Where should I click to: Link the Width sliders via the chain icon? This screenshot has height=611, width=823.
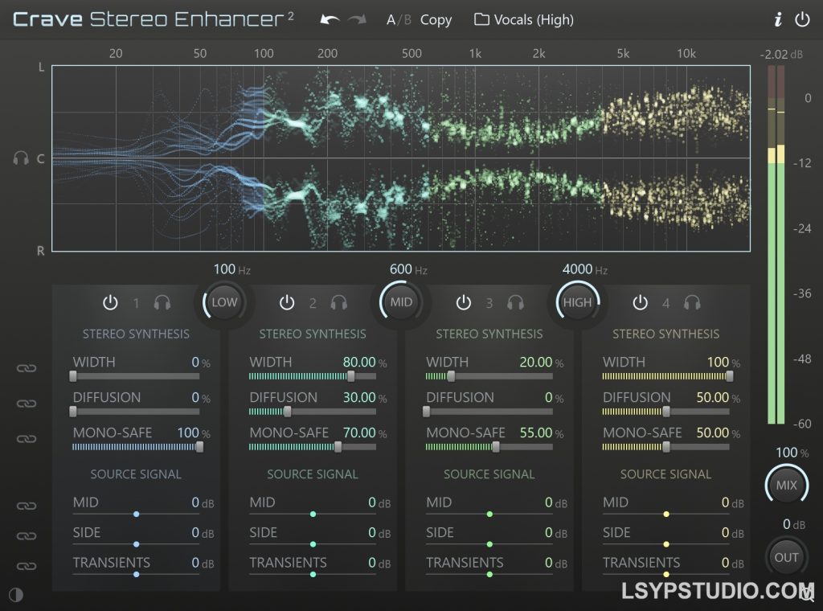[x=27, y=367]
